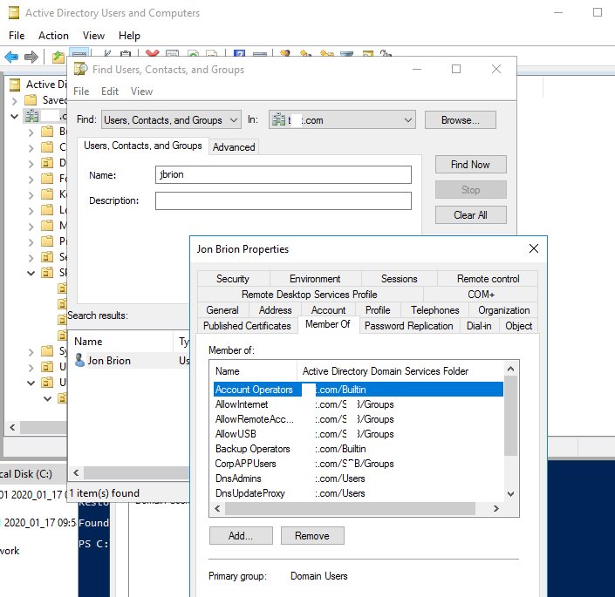This screenshot has width=615, height=597.
Task: Select the DnsAdmins group row
Action: (x=359, y=478)
